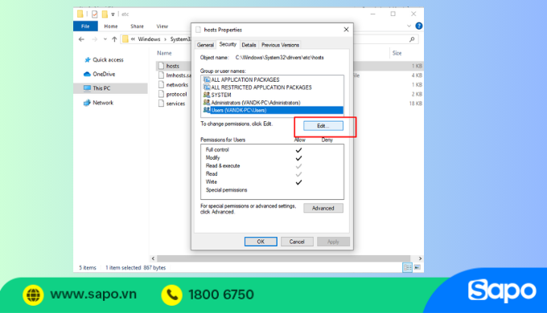The image size is (547, 313).
Task: Go up one folder level
Action: pyautogui.click(x=114, y=39)
